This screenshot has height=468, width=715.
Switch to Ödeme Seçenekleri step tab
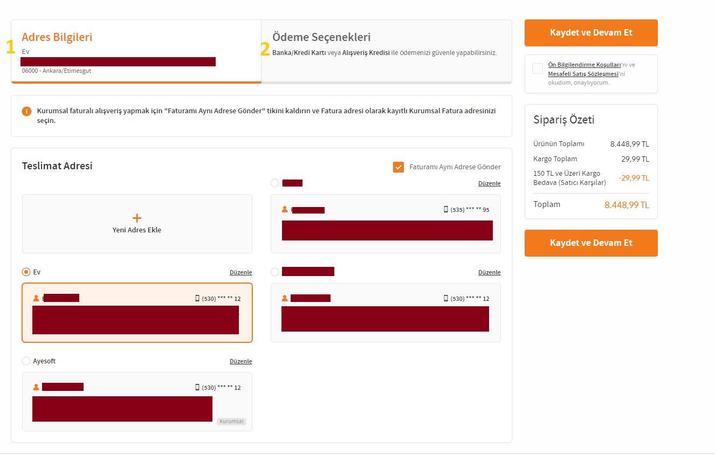pos(387,51)
